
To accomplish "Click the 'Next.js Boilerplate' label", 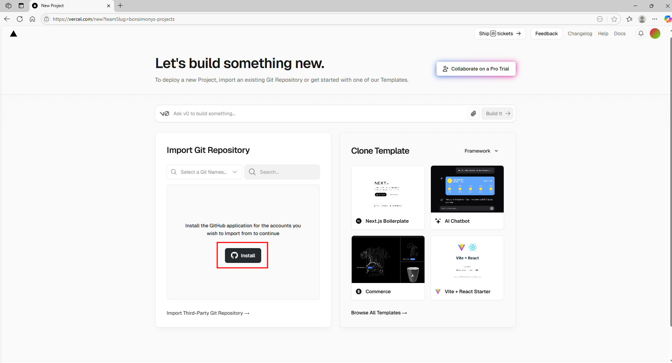I will click(387, 221).
